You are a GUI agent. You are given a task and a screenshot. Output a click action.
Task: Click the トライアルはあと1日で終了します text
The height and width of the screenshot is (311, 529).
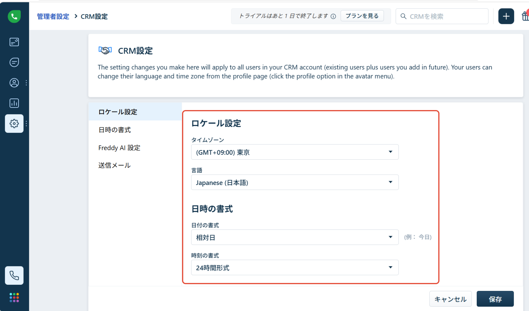pyautogui.click(x=283, y=16)
